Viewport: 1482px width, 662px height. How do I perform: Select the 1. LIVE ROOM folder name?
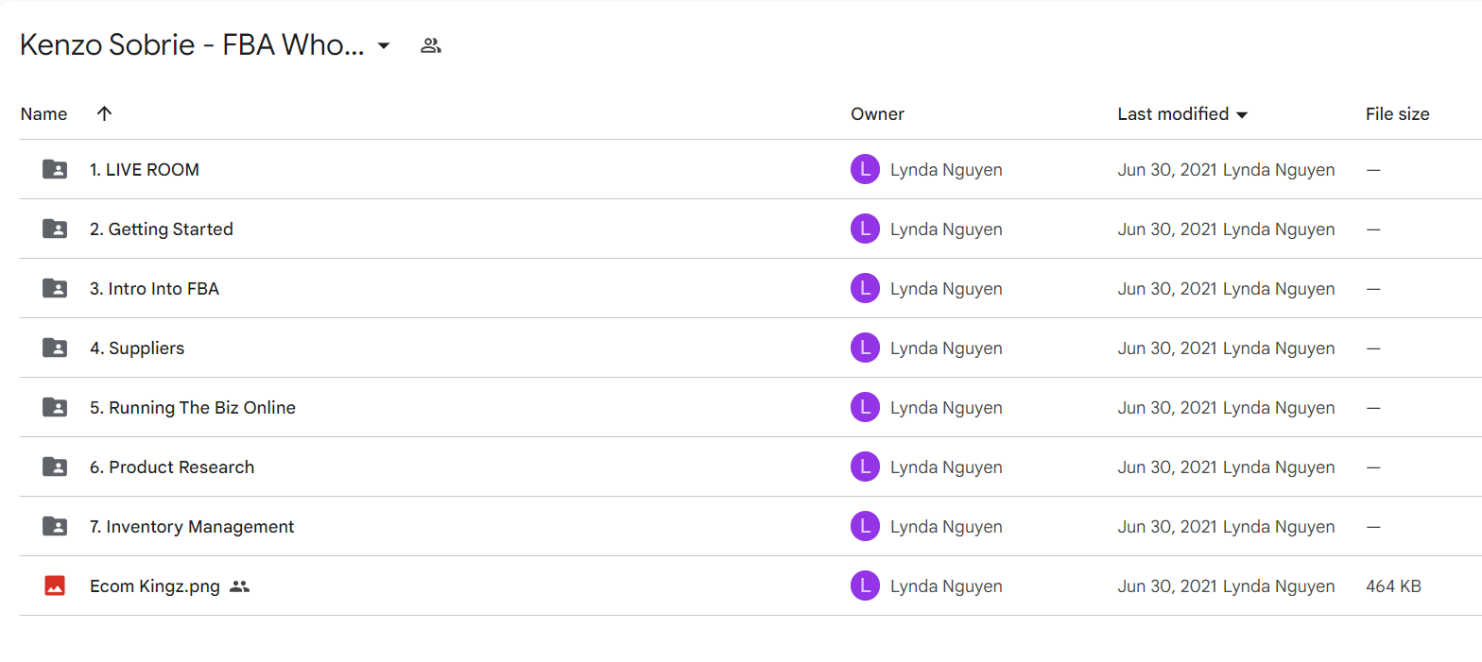click(145, 170)
